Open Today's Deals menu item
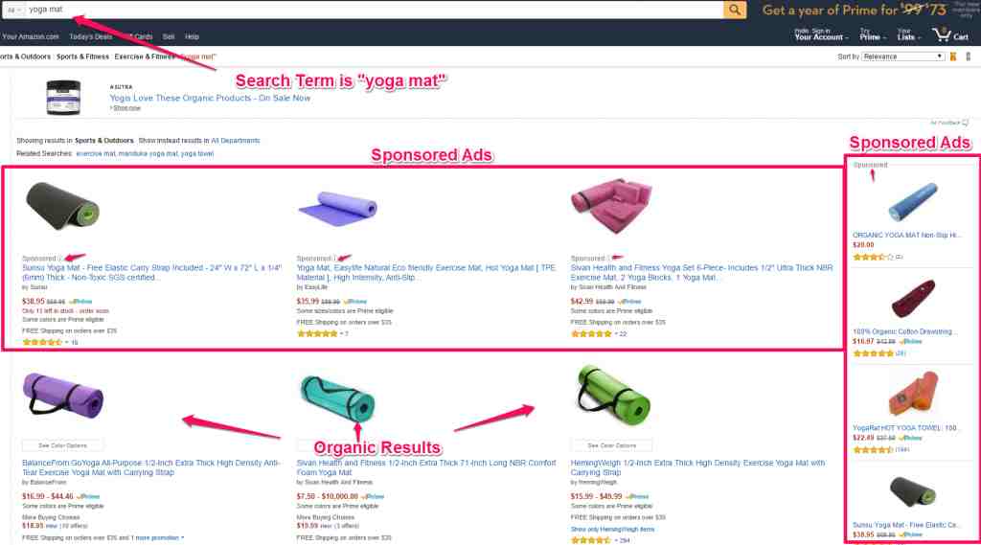The height and width of the screenshot is (545, 981). [91, 37]
